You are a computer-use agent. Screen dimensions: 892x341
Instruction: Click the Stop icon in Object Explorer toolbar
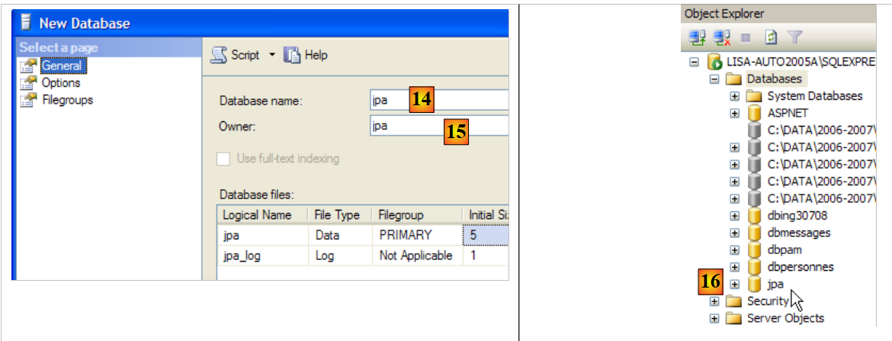746,36
